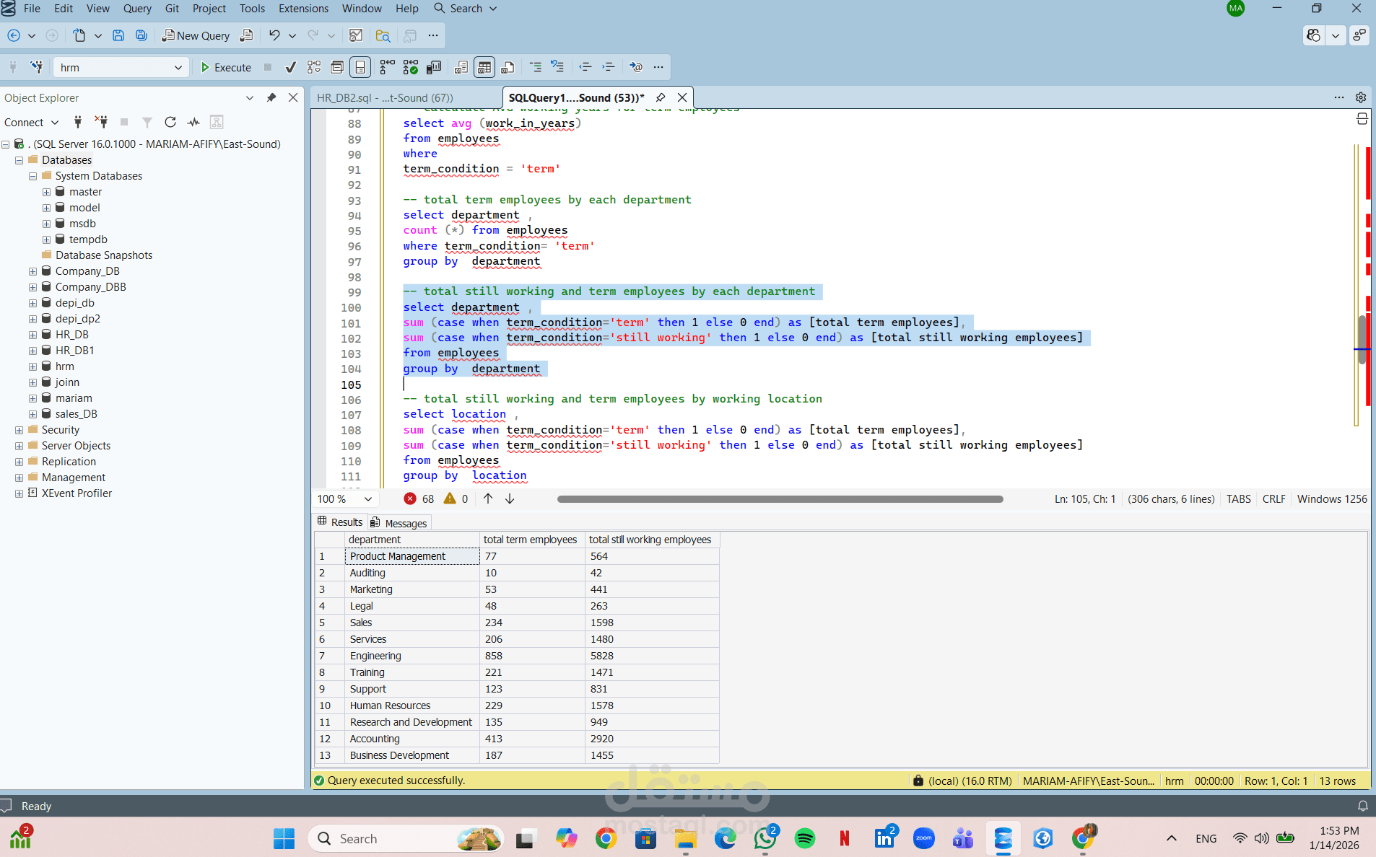The width and height of the screenshot is (1376, 857).
Task: Open the Query menu
Action: tap(136, 9)
